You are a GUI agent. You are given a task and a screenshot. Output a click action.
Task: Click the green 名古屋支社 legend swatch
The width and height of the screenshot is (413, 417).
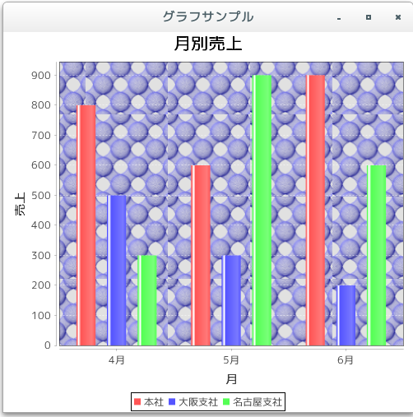pyautogui.click(x=226, y=402)
